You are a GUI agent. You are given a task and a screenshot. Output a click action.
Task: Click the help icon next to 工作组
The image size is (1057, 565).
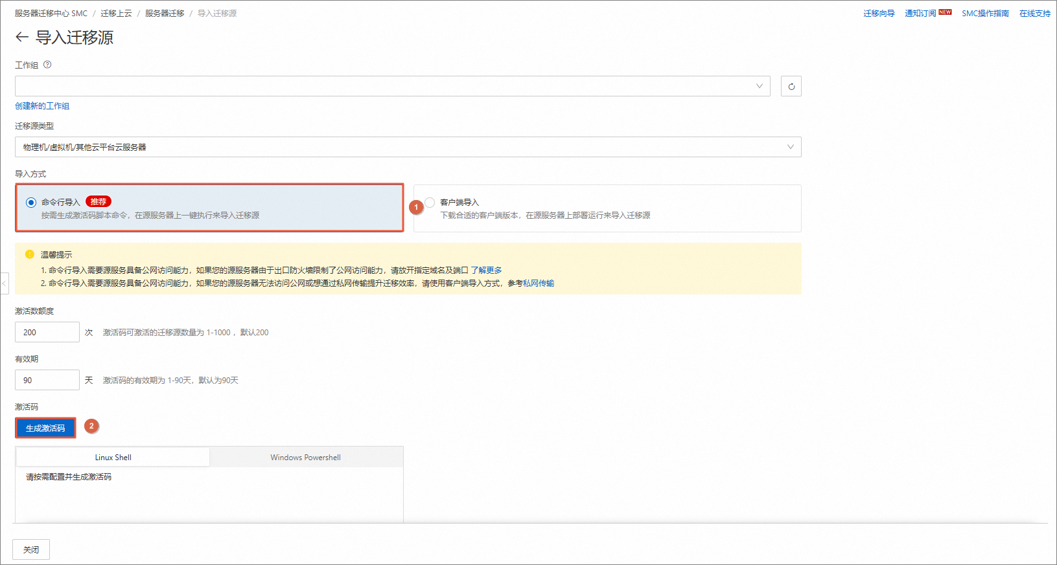[x=47, y=65]
